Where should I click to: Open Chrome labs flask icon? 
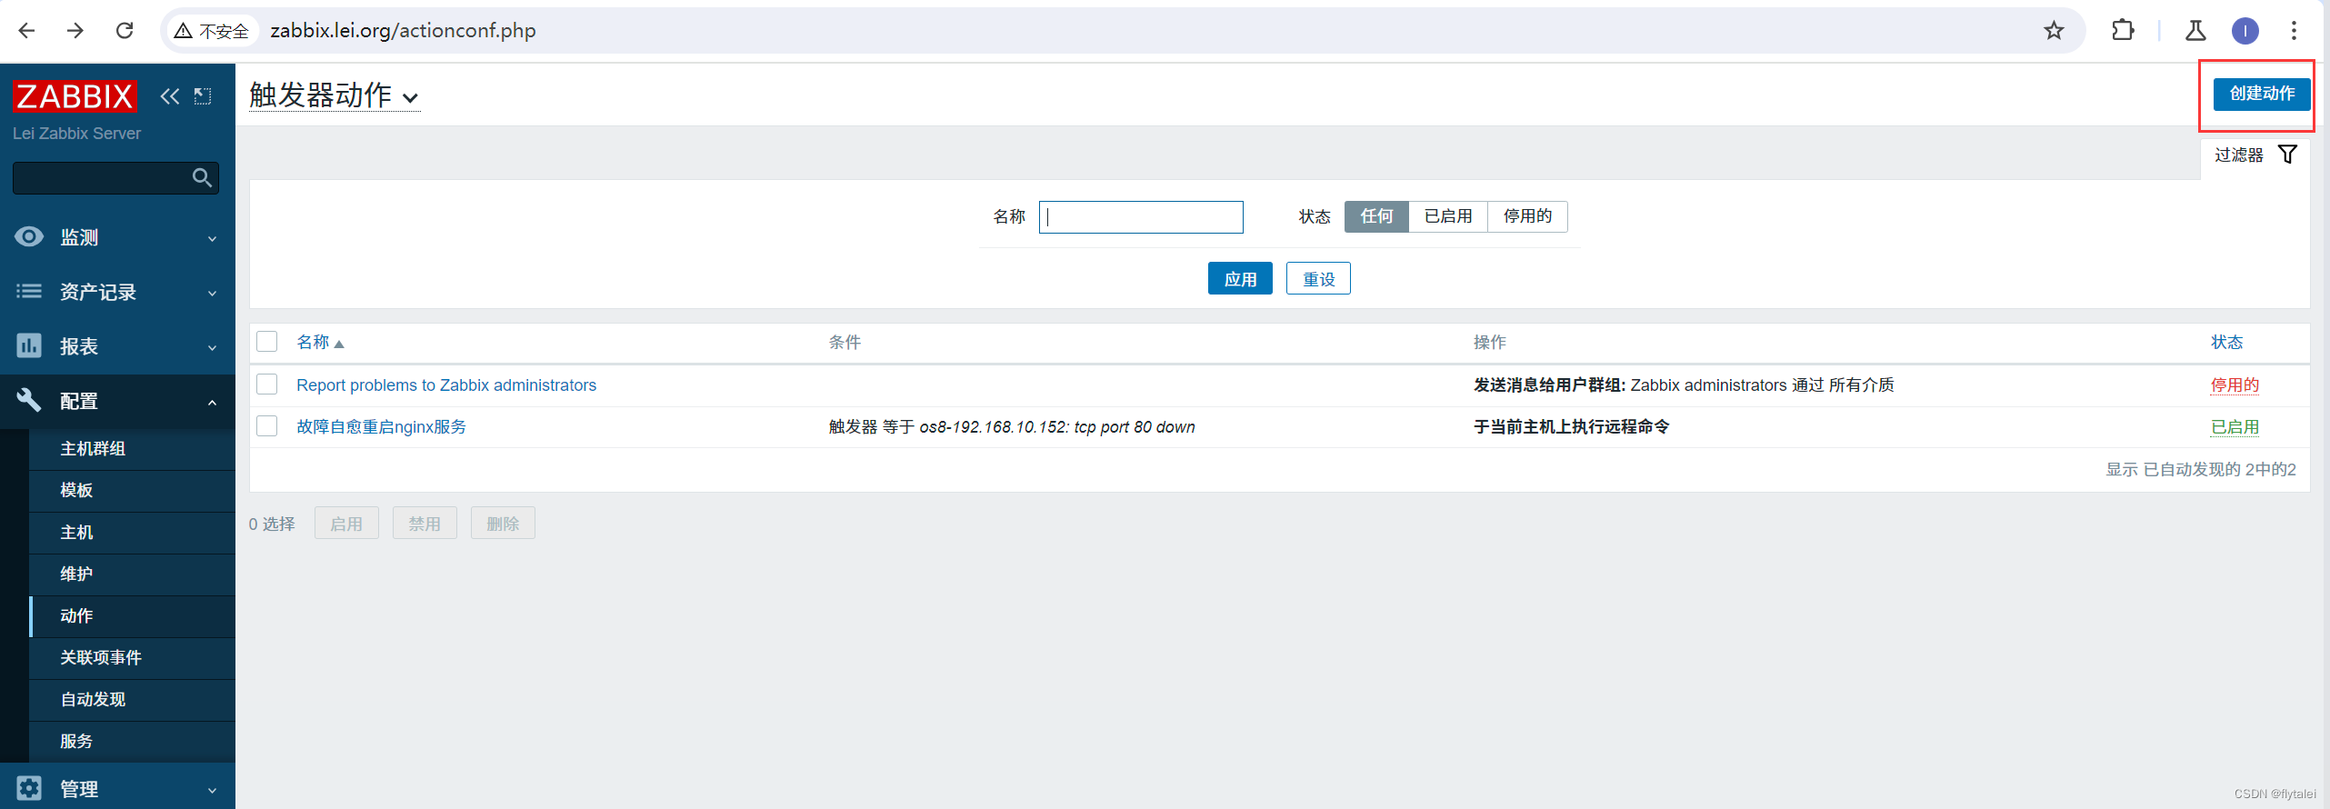[x=2195, y=31]
